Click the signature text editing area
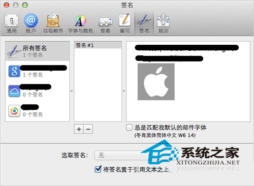 tap(188, 81)
